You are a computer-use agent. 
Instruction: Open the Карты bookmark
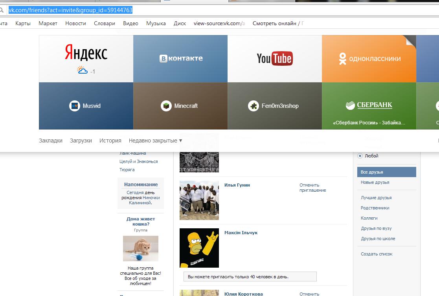pos(23,24)
